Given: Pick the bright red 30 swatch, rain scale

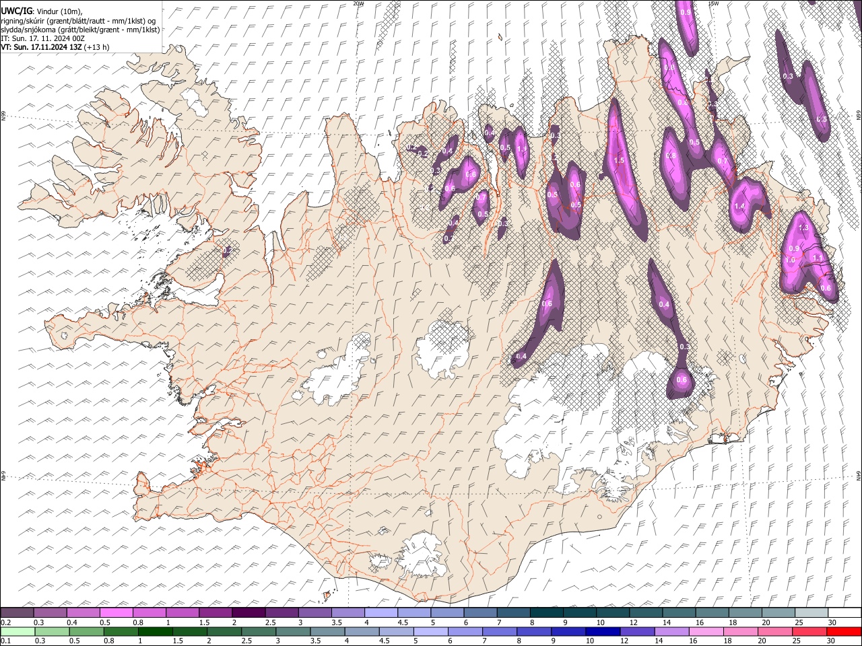Looking at the screenshot, I should [x=844, y=631].
